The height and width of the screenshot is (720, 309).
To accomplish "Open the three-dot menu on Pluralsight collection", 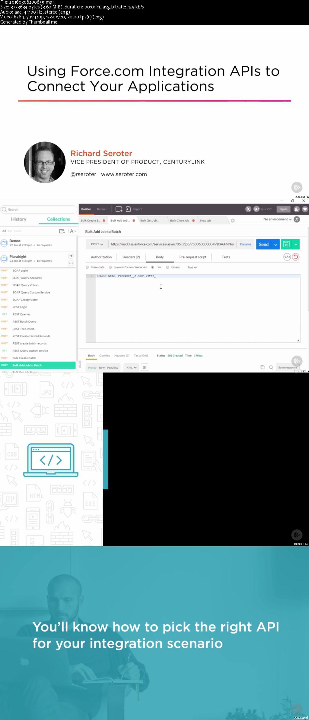I will click(71, 263).
